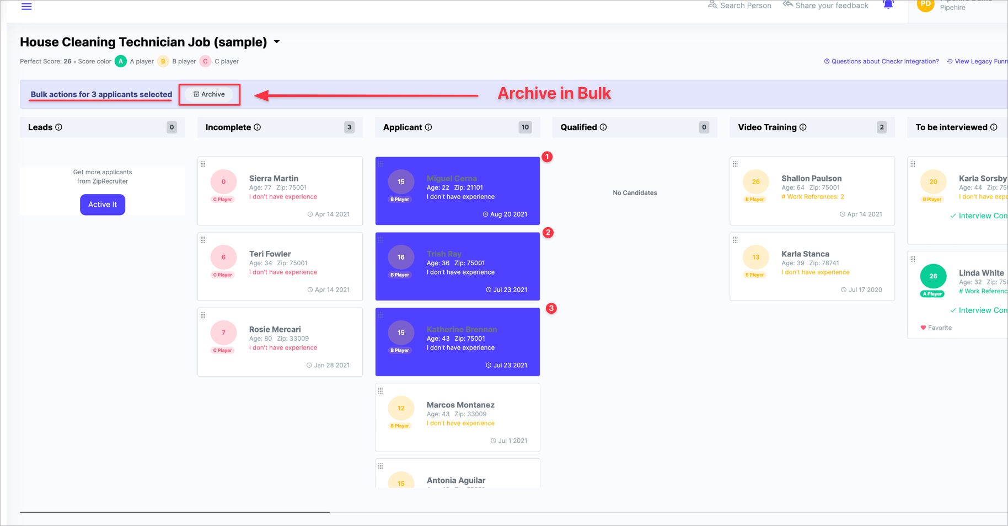
Task: Open the hamburger menu icon
Action: pyautogui.click(x=26, y=6)
